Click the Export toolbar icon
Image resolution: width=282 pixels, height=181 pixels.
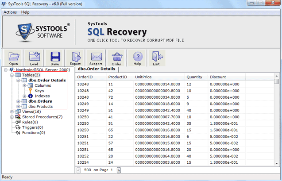[76, 57]
